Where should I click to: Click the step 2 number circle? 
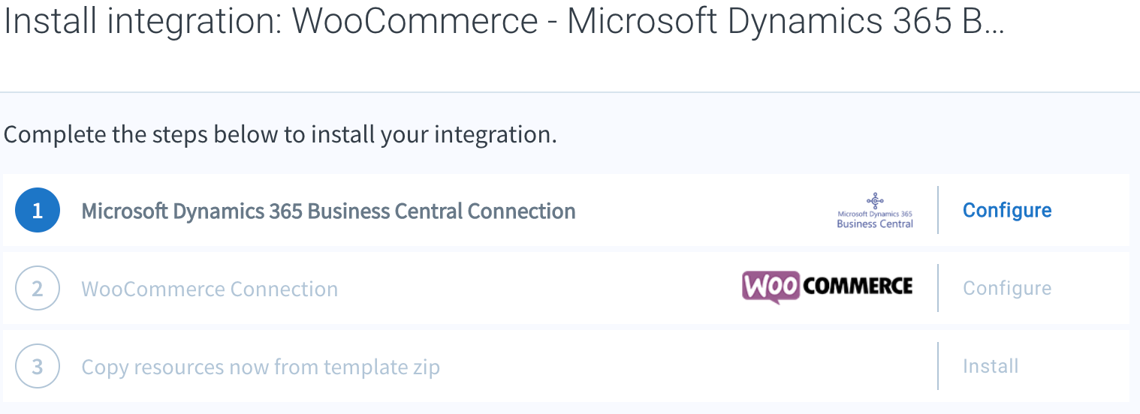pos(38,288)
